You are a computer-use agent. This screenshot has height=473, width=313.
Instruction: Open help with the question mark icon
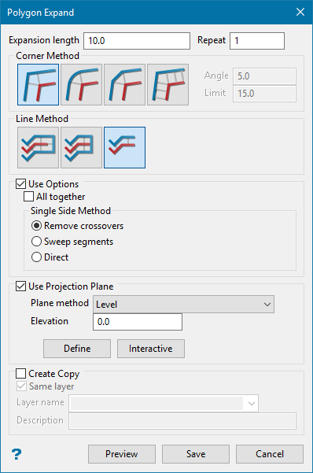click(17, 454)
